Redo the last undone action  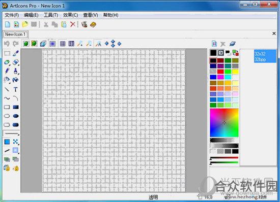[x=16, y=44]
